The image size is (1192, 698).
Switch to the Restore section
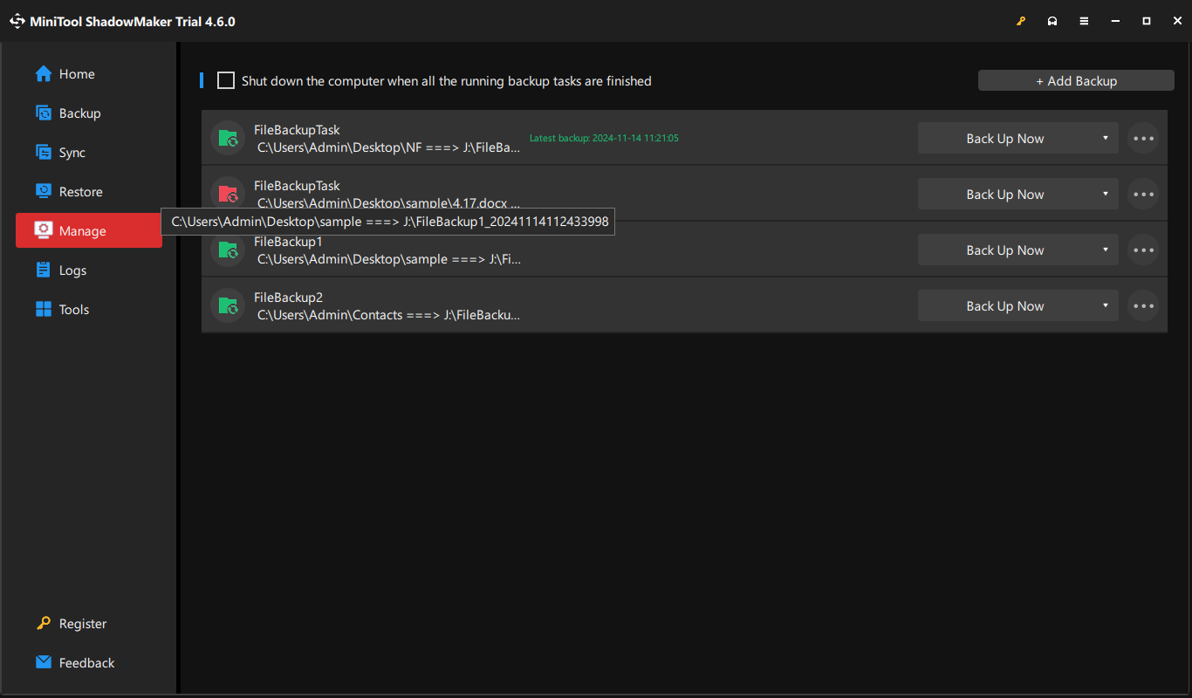click(x=80, y=192)
